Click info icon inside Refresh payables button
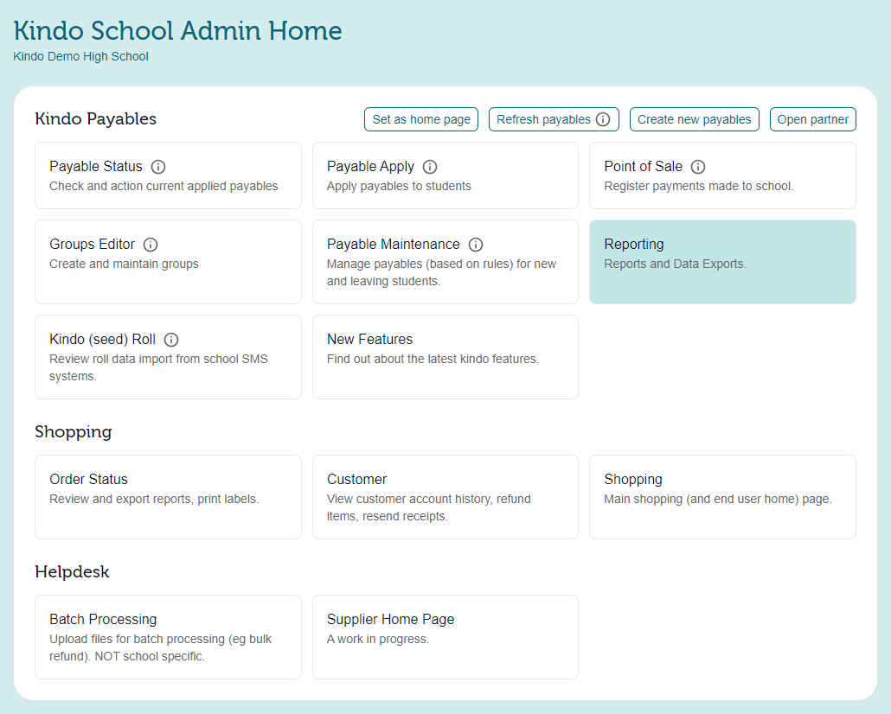This screenshot has height=714, width=891. point(603,119)
